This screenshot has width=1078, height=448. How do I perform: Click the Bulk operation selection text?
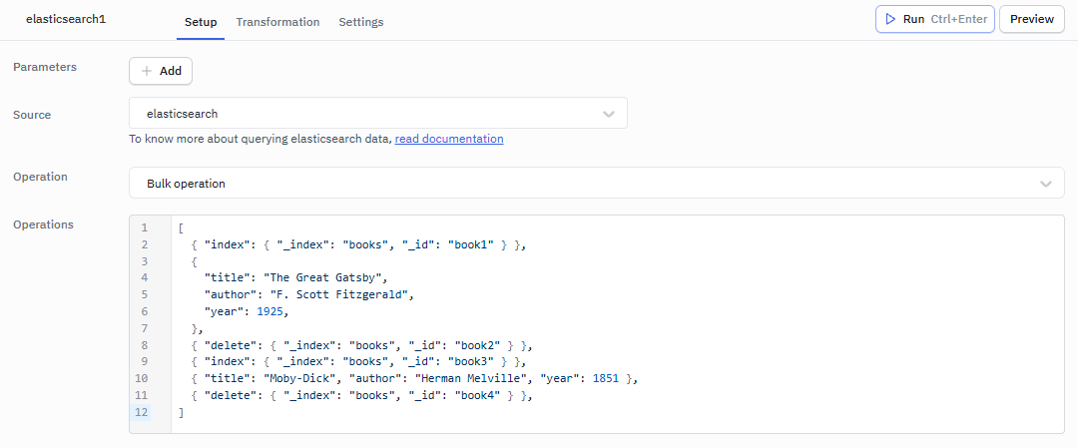[186, 184]
